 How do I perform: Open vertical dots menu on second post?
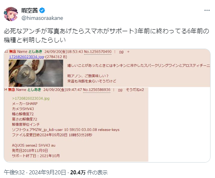click(114, 90)
